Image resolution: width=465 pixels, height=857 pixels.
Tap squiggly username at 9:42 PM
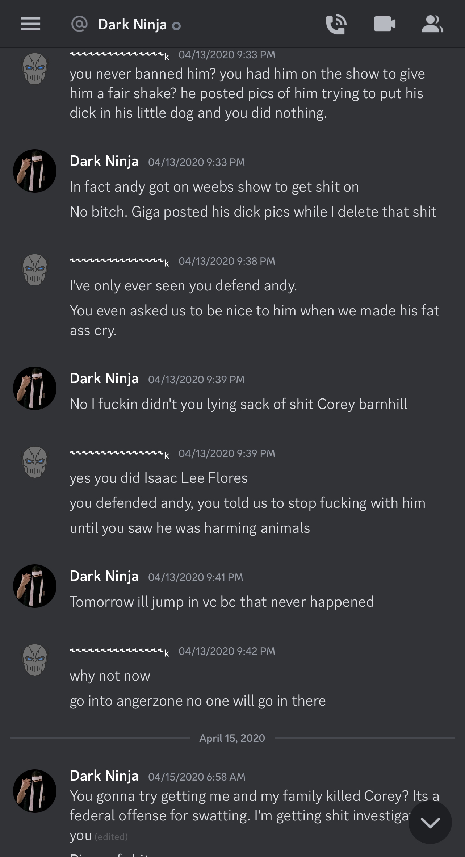point(120,651)
